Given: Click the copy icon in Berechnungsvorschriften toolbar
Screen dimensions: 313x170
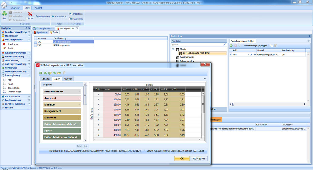Looking at the screenshot, I should (x=271, y=45).
